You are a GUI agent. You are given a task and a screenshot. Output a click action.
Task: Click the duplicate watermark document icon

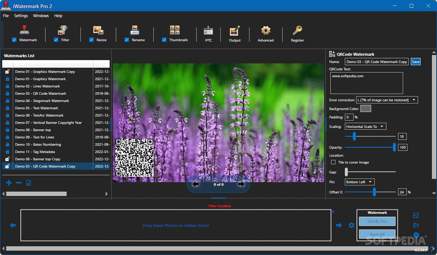coord(28,183)
